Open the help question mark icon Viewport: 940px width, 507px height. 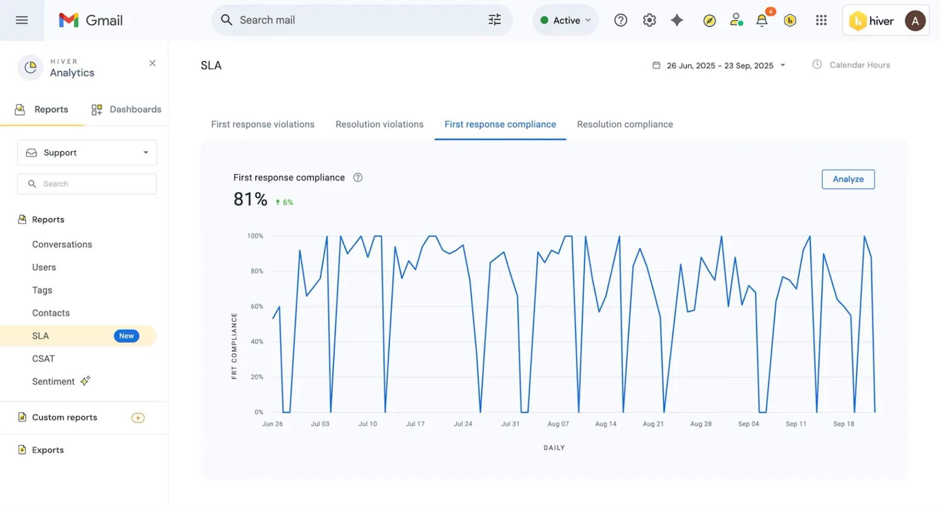[x=621, y=20]
